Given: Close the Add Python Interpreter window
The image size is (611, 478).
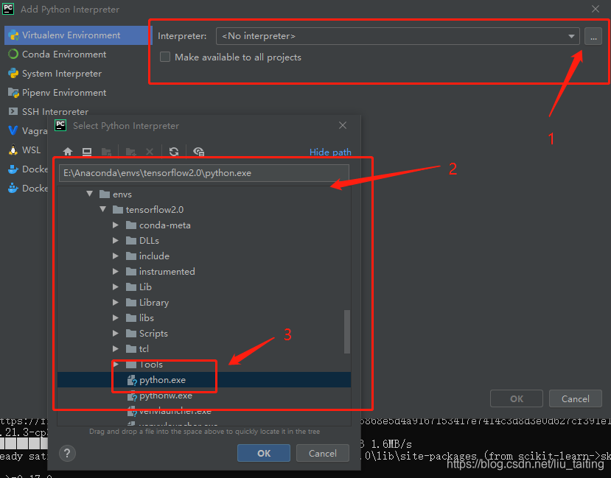Looking at the screenshot, I should tap(596, 9).
